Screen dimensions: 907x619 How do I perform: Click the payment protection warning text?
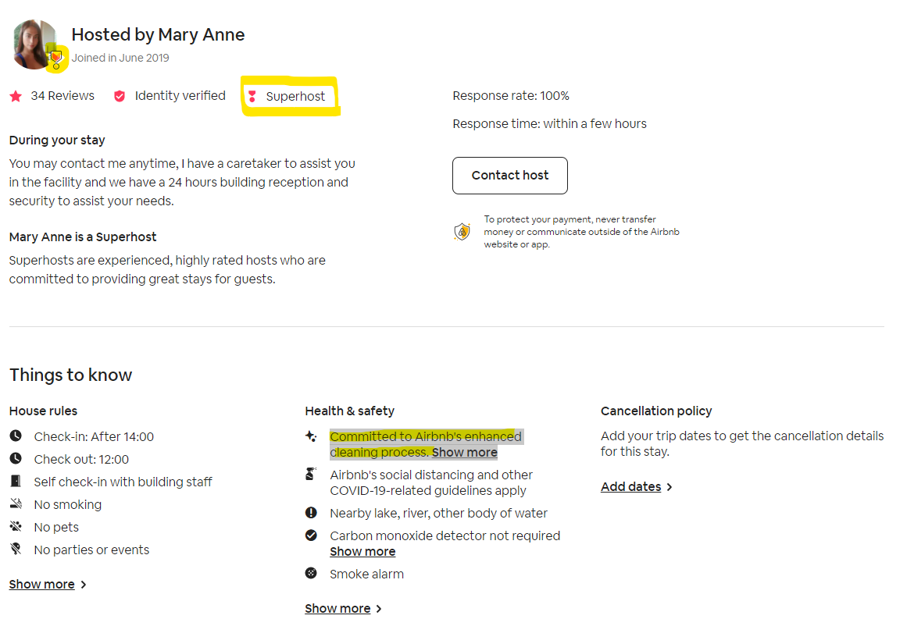click(581, 232)
